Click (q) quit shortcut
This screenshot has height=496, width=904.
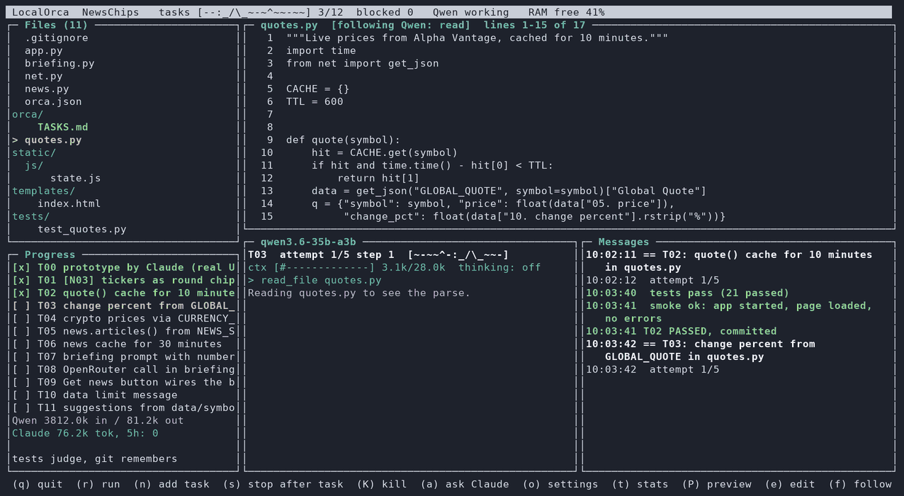(38, 484)
